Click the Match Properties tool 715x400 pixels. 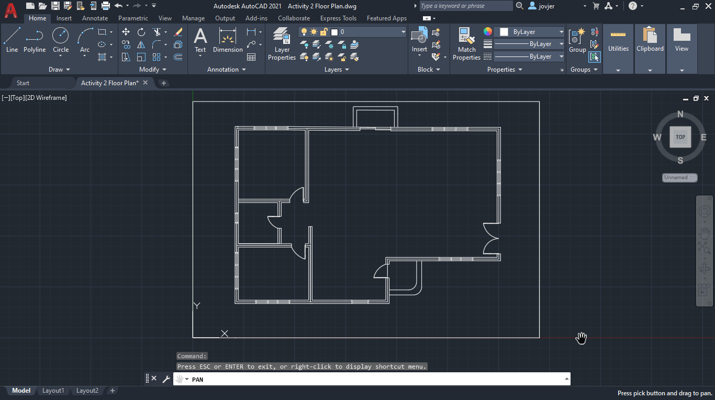pyautogui.click(x=466, y=44)
